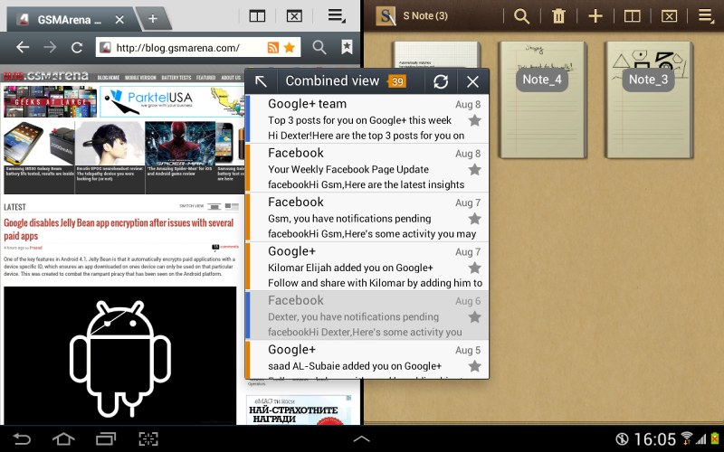Open the Featured menu item

point(206,78)
